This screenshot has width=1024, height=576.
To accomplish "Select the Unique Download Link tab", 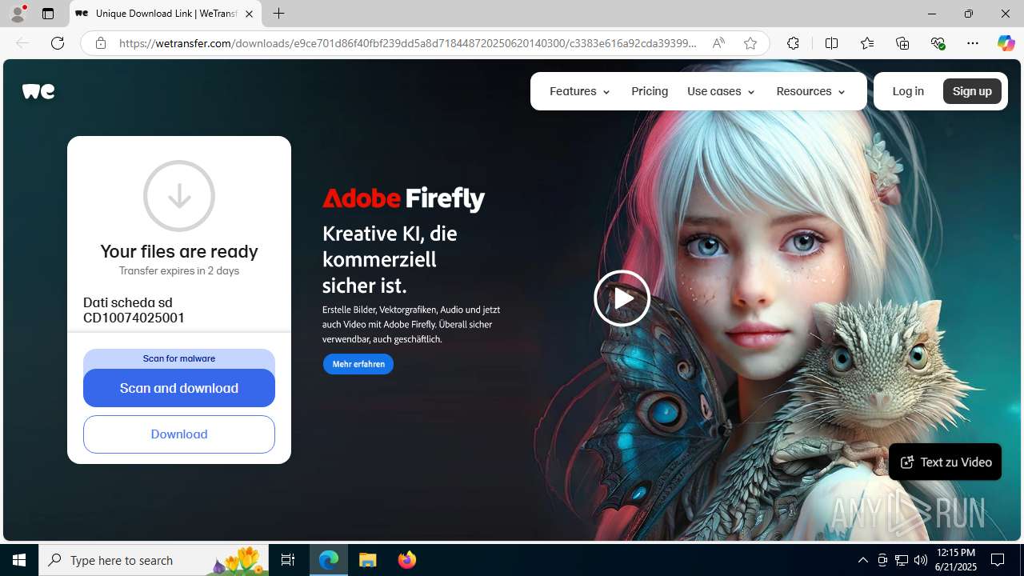I will (x=166, y=14).
